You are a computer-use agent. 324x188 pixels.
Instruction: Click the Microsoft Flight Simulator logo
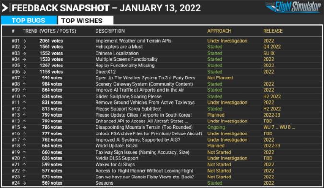coord(293,7)
